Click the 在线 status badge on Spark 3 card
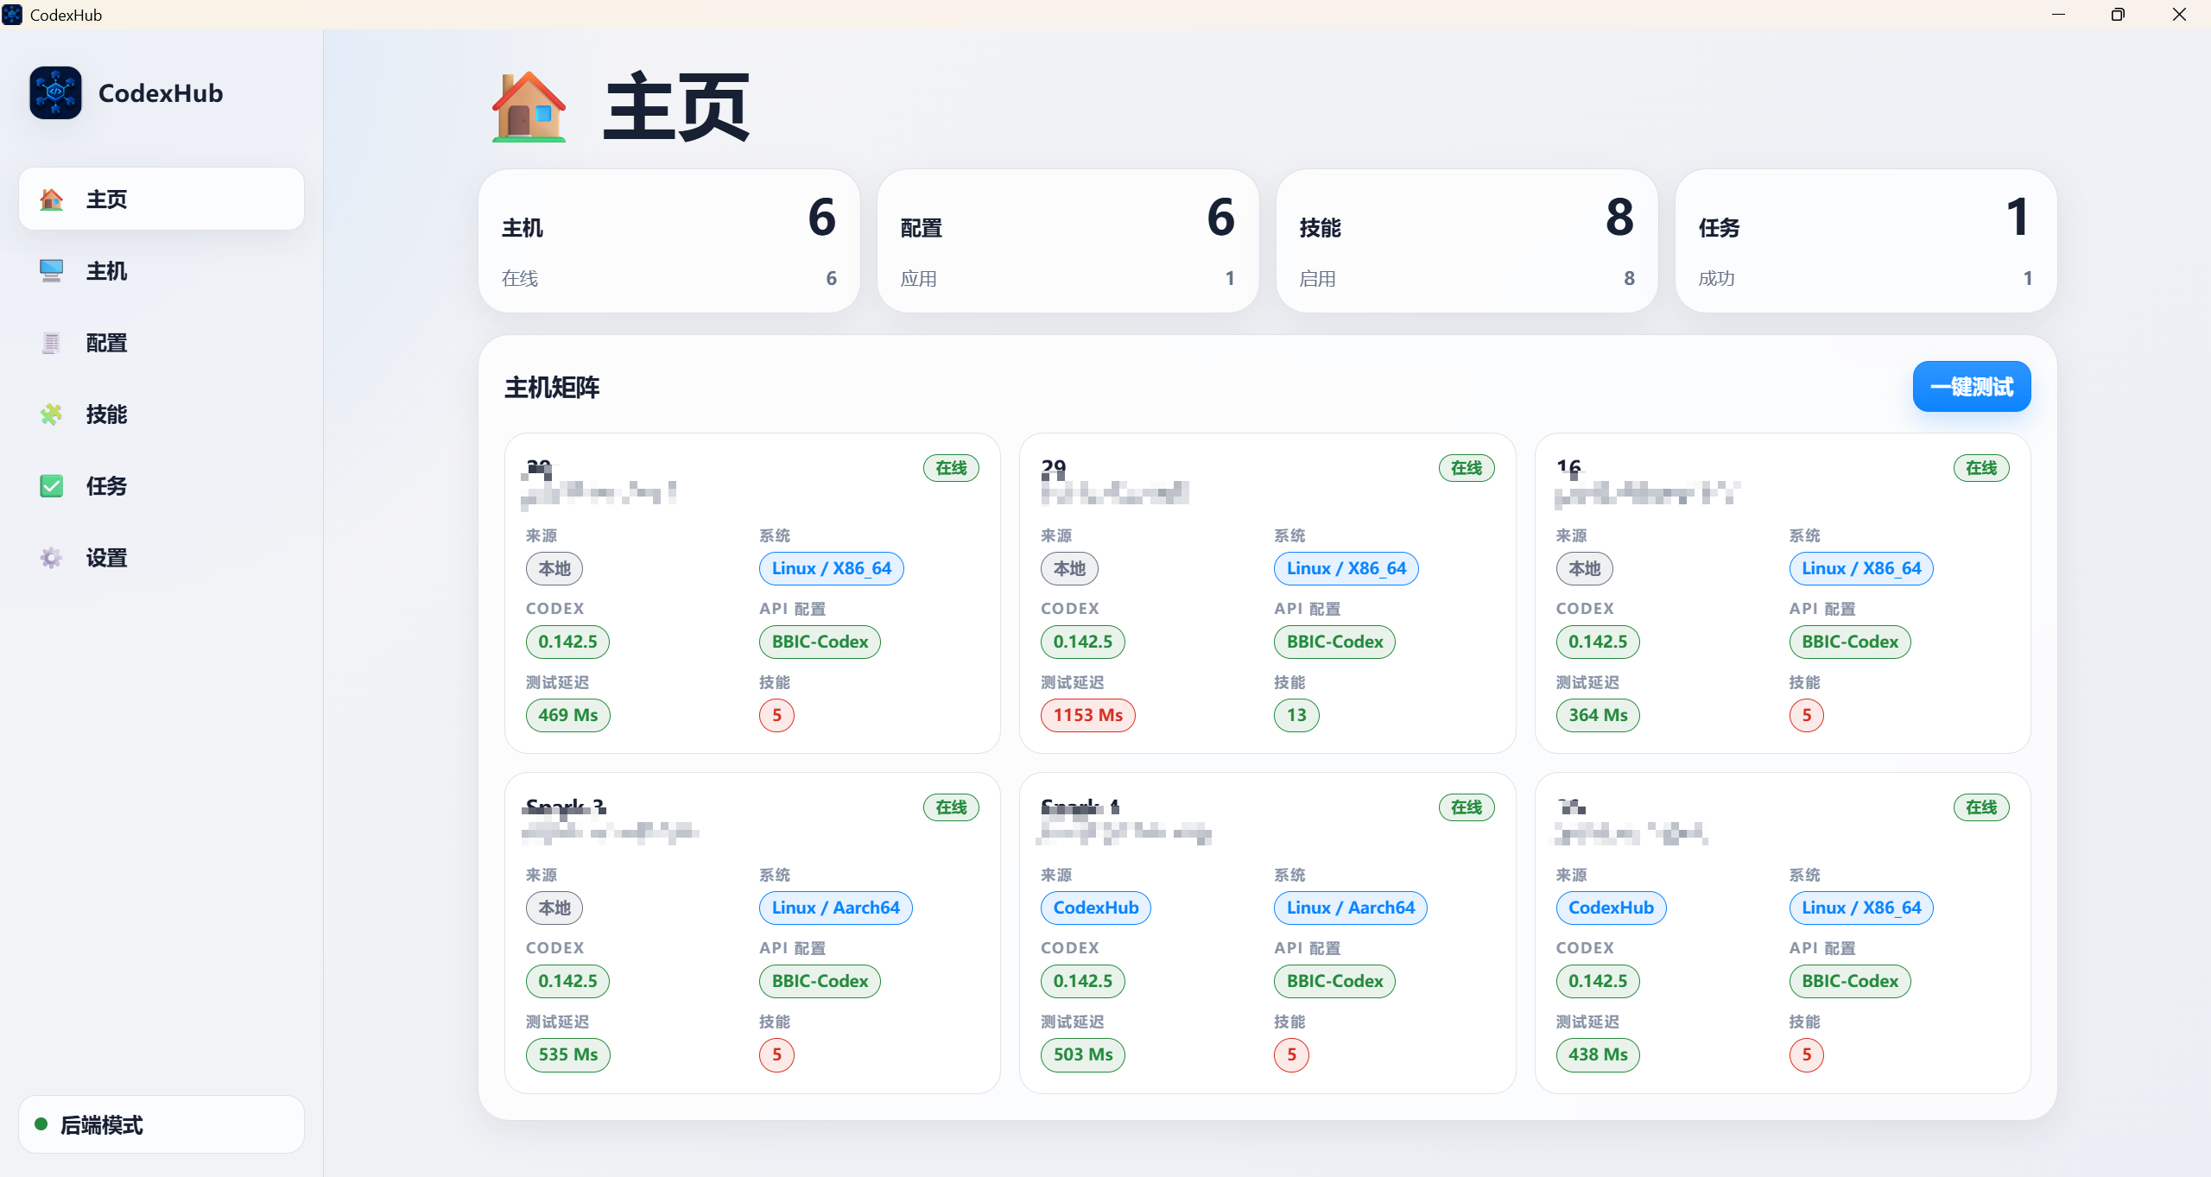 951,807
